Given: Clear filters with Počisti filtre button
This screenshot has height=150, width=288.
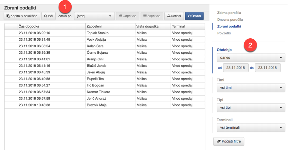Looking at the screenshot, I should point(229,141).
